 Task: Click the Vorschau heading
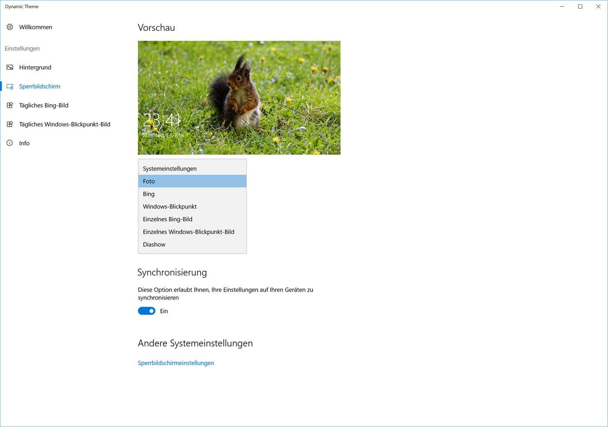pyautogui.click(x=156, y=27)
